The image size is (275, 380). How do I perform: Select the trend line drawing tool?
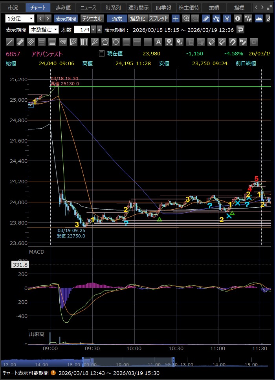(10, 42)
